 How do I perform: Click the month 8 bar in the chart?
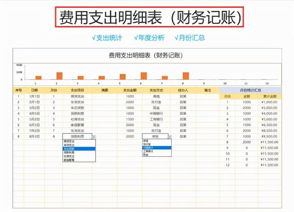(x=186, y=76)
